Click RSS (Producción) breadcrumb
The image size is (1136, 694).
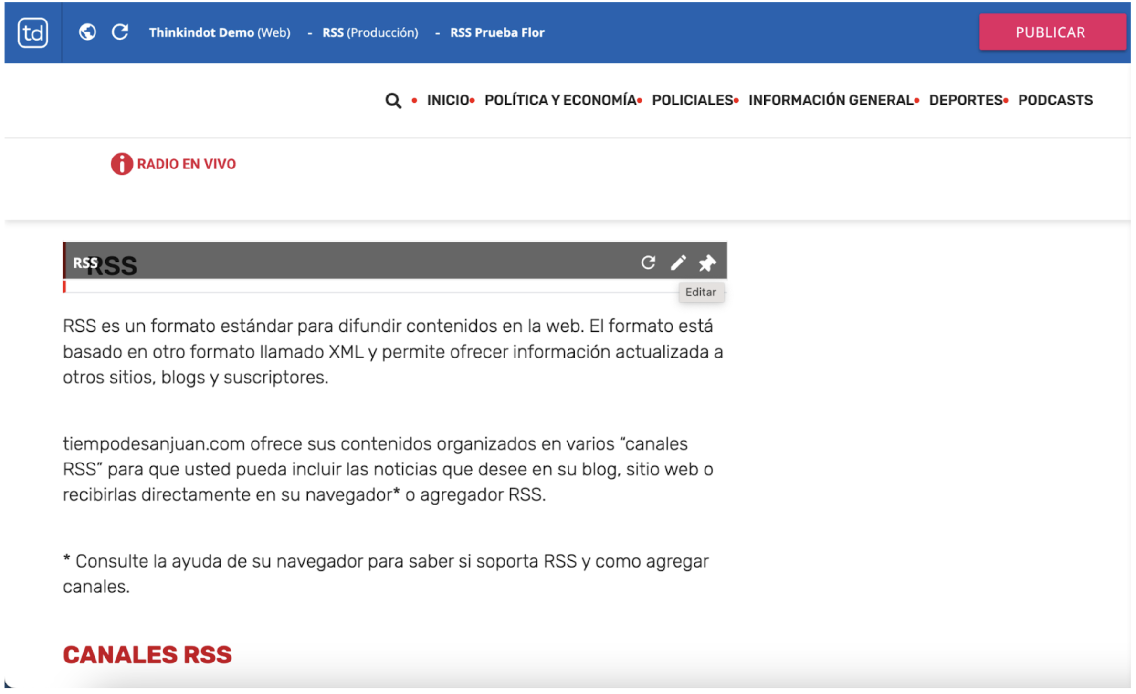pyautogui.click(x=370, y=32)
